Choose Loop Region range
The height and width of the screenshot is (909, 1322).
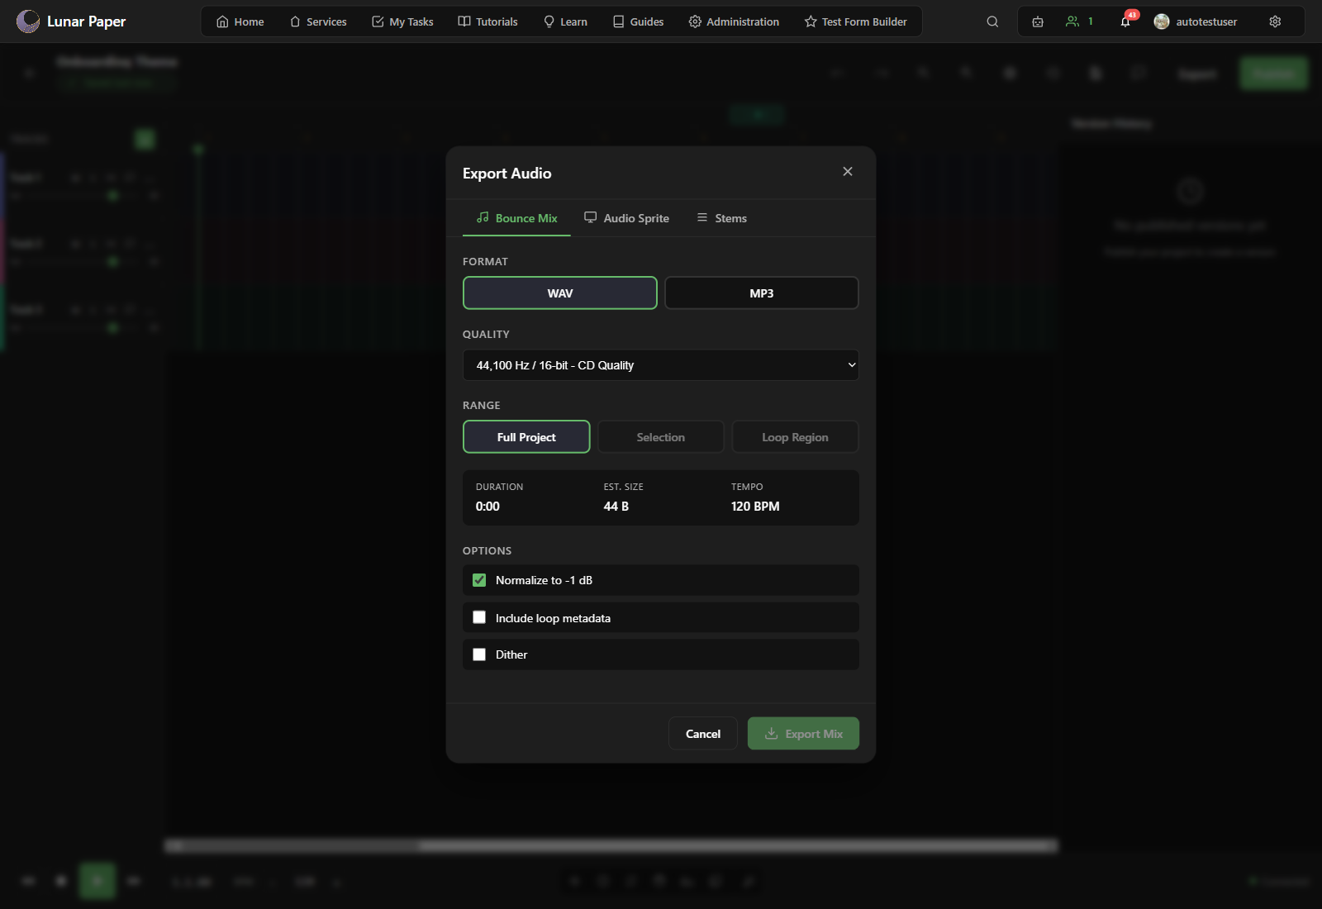tap(795, 437)
